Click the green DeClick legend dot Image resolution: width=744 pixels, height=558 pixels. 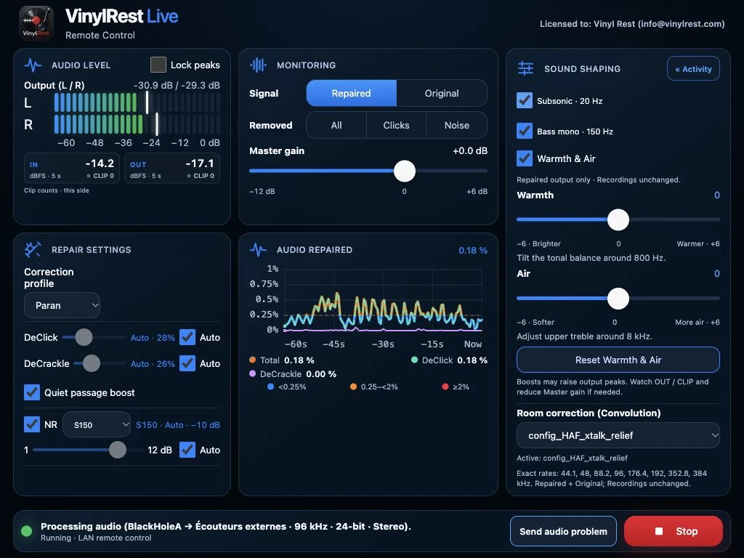(414, 360)
